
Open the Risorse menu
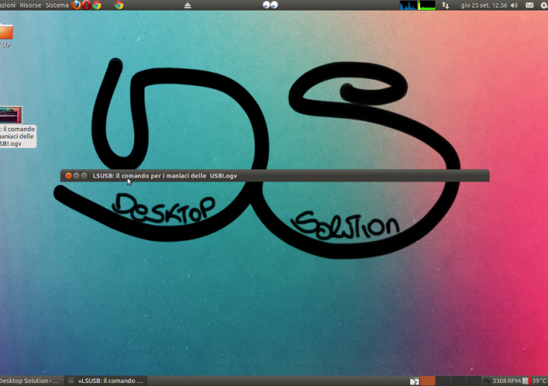pos(30,5)
